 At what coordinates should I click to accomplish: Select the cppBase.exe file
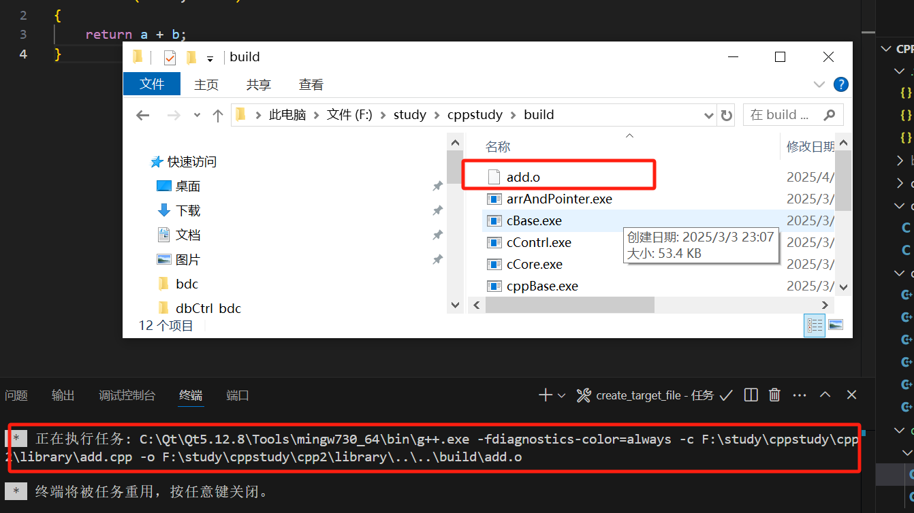542,286
